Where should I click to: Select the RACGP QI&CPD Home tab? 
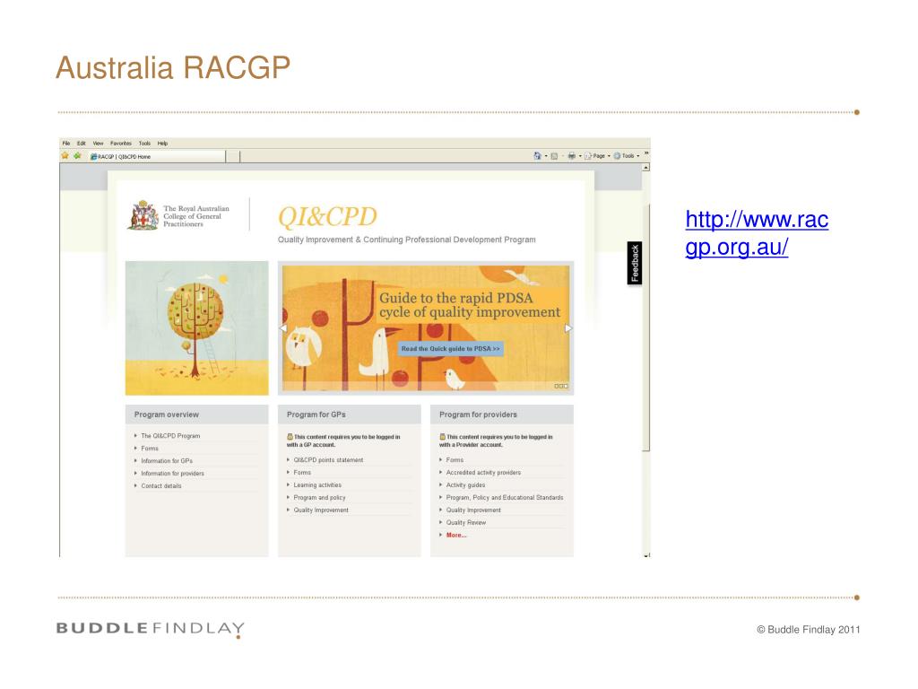[156, 156]
